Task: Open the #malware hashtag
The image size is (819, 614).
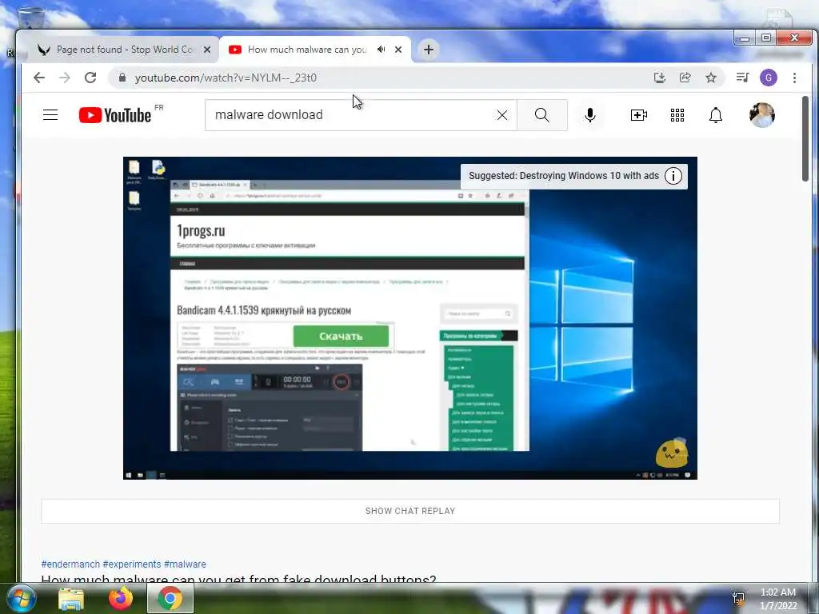Action: pos(185,564)
